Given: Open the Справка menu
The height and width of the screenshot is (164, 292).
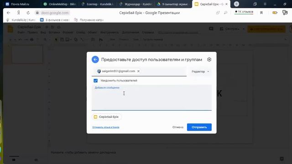Looking at the screenshot, I should (148, 32).
